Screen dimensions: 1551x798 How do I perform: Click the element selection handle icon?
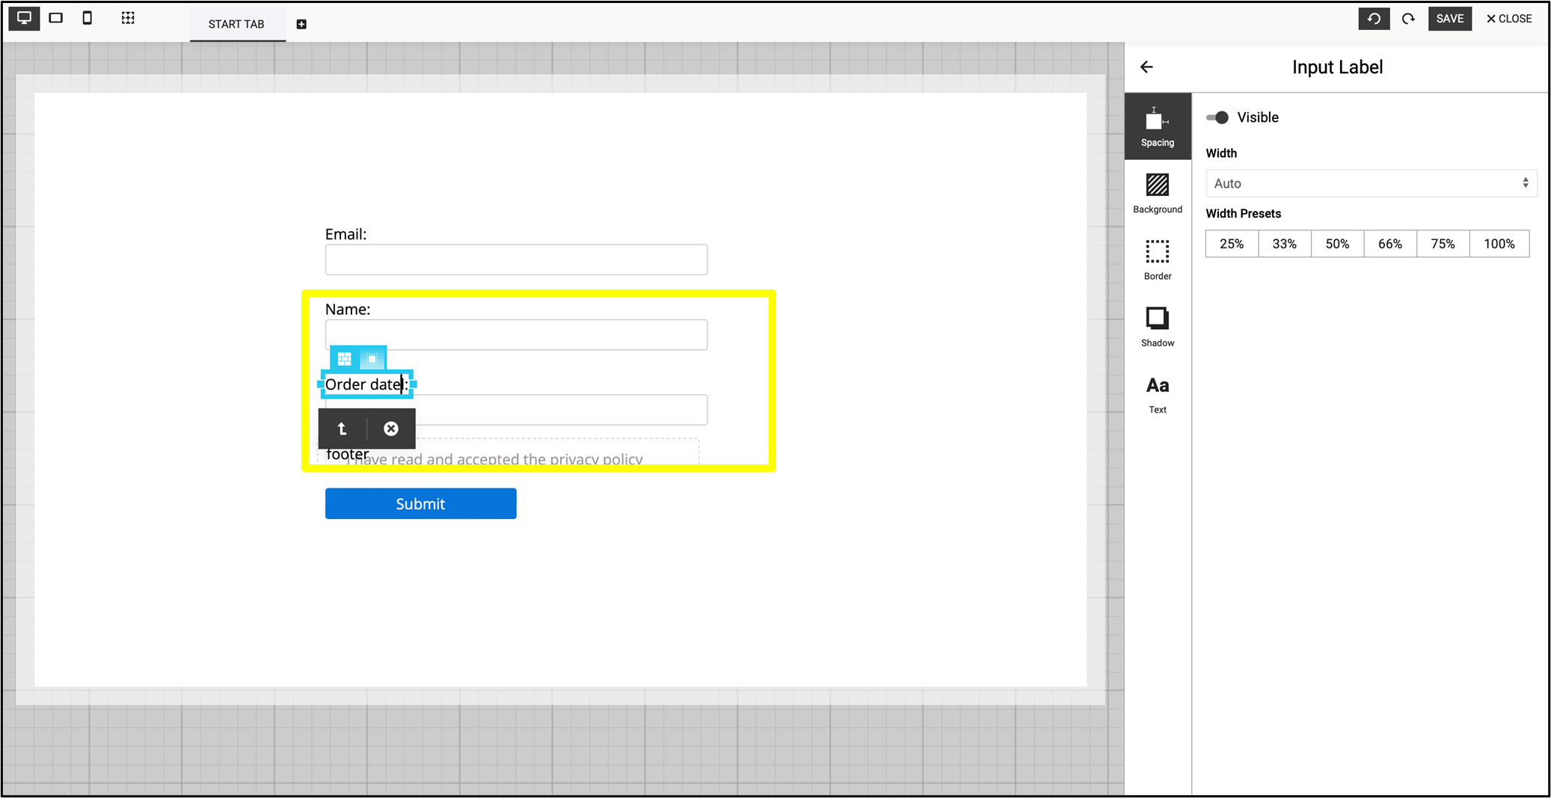point(371,359)
